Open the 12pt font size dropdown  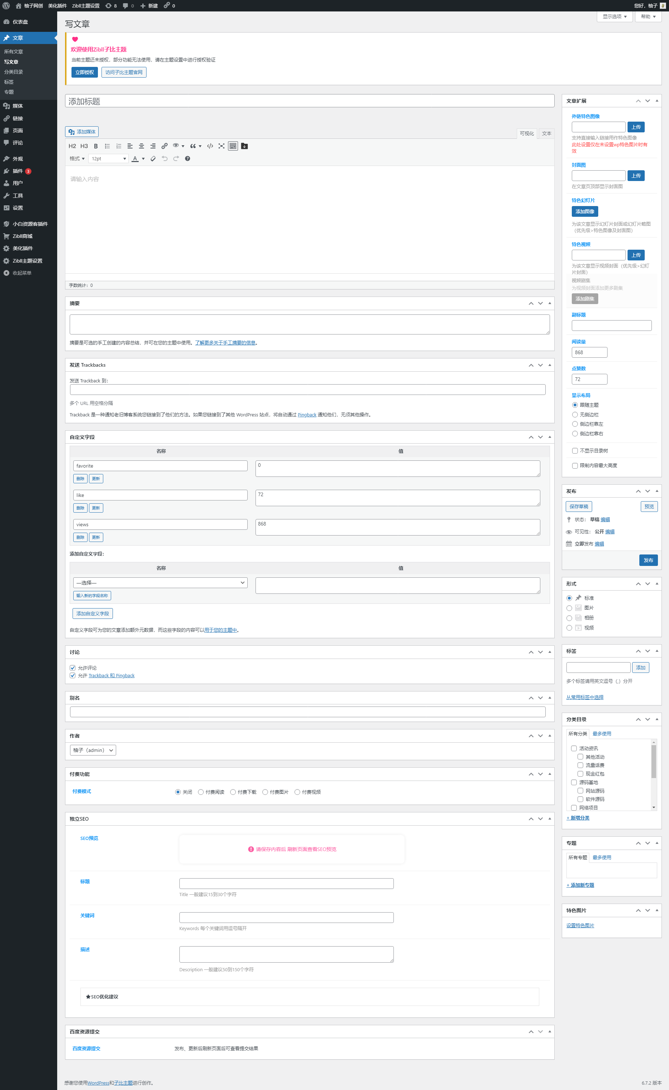pos(108,158)
